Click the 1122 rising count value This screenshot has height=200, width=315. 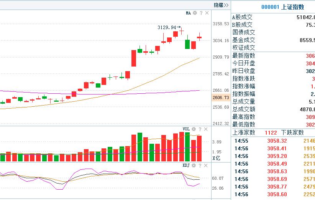(271, 133)
